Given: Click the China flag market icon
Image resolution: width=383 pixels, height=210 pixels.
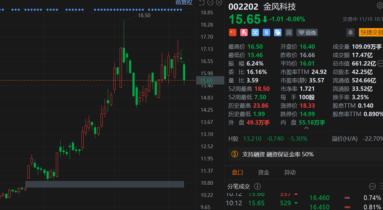Looking at the screenshot, I should 232,32.
